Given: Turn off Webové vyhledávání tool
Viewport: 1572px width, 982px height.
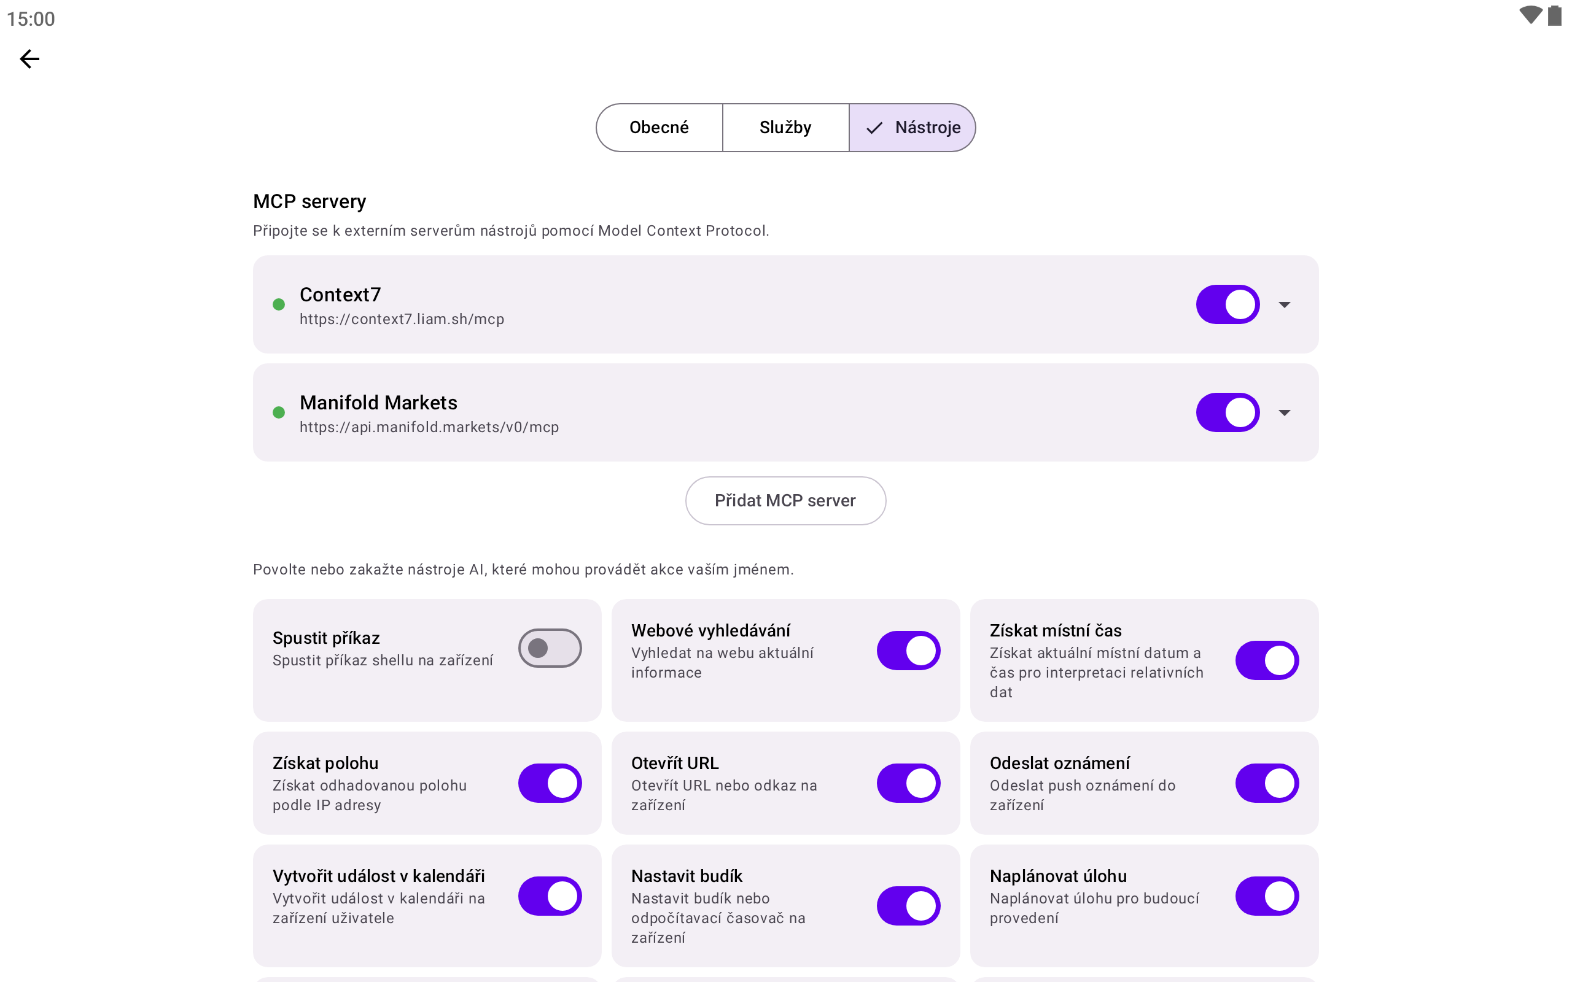Looking at the screenshot, I should [908, 651].
